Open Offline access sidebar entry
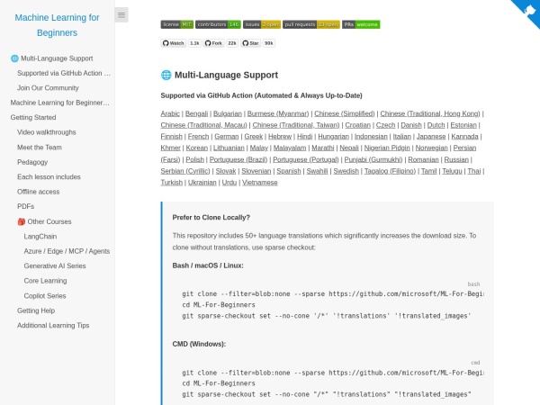The height and width of the screenshot is (405, 540). point(38,192)
